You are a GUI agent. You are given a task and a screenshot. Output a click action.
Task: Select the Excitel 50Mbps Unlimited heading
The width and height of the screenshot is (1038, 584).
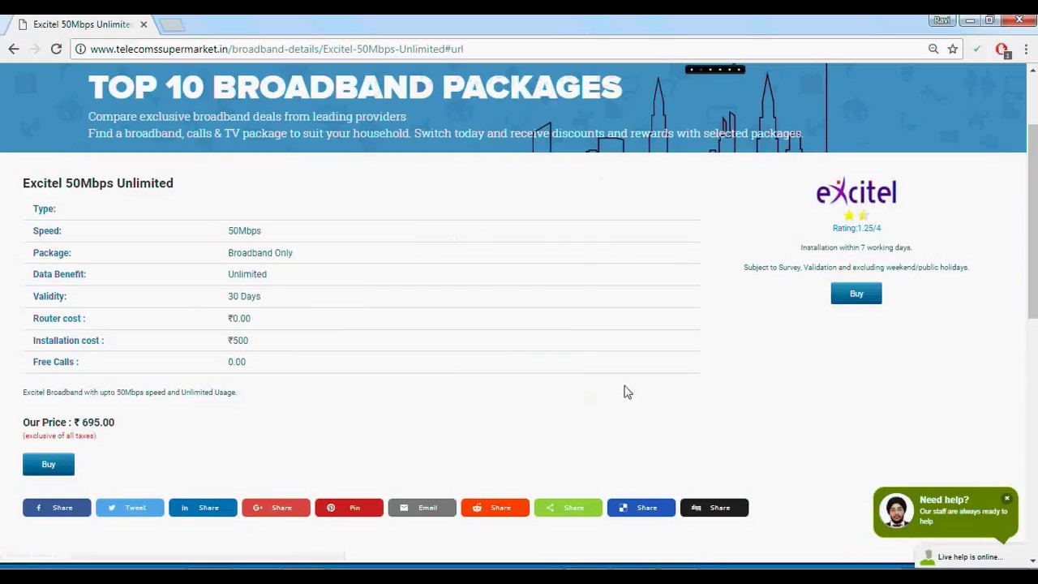(x=98, y=183)
